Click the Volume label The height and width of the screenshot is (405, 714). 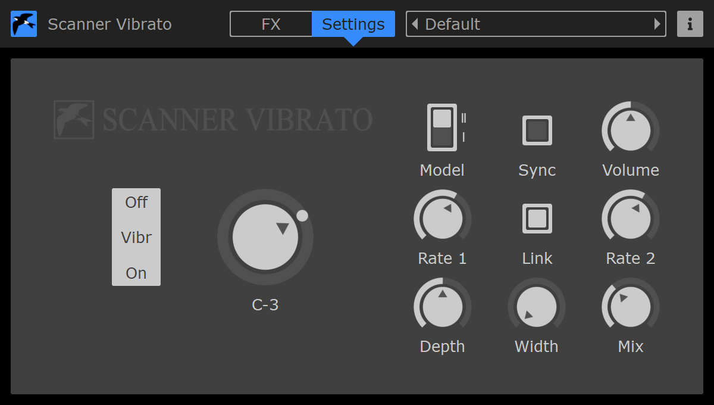[631, 170]
